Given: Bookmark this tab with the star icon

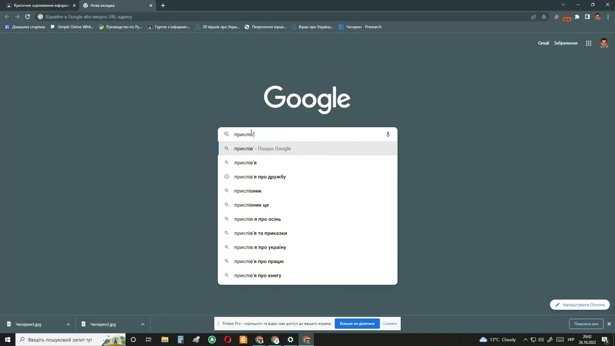Looking at the screenshot, I should click(544, 17).
